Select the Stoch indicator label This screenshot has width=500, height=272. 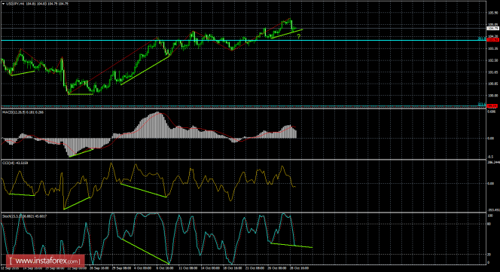point(24,216)
